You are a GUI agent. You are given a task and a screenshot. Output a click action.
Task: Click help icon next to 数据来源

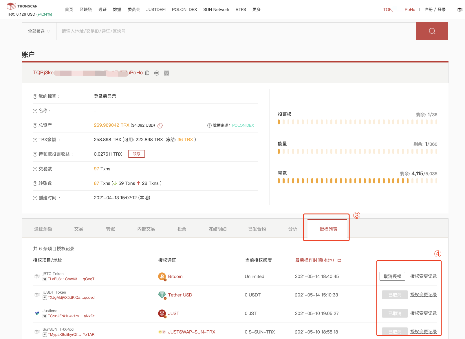click(209, 125)
